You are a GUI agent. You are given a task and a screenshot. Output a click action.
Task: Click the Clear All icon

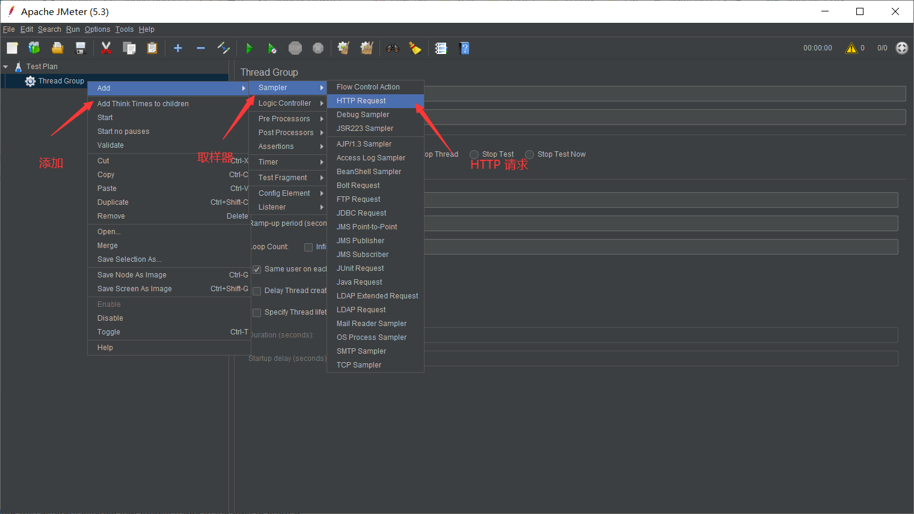pyautogui.click(x=366, y=48)
